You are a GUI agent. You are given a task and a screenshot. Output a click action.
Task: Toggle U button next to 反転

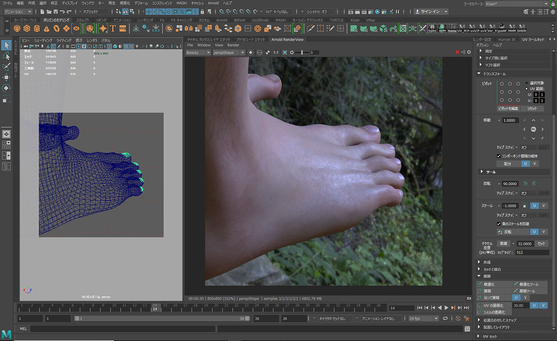point(535,232)
